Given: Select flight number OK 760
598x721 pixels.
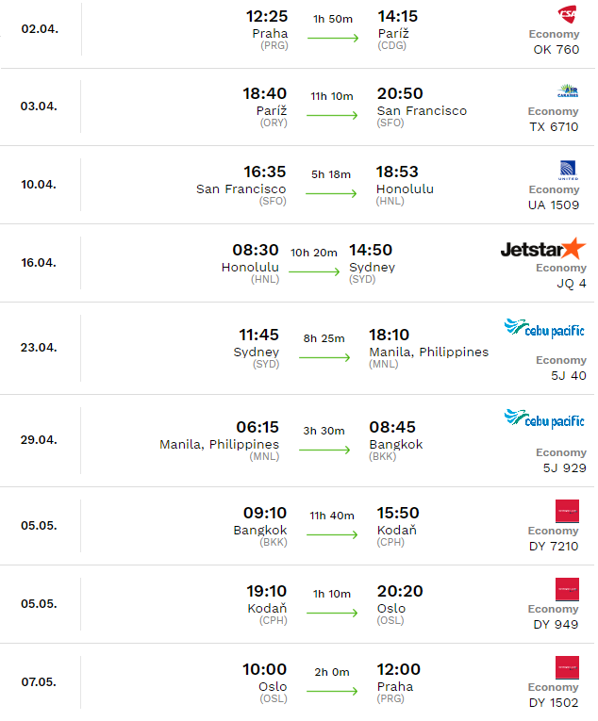Looking at the screenshot, I should click(556, 50).
